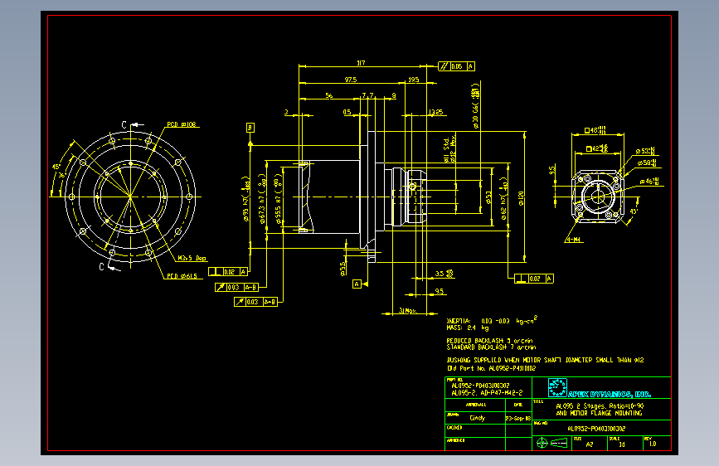Screen dimensions: 719x466
Task: Click the sheet size A2 cell
Action: pos(590,444)
